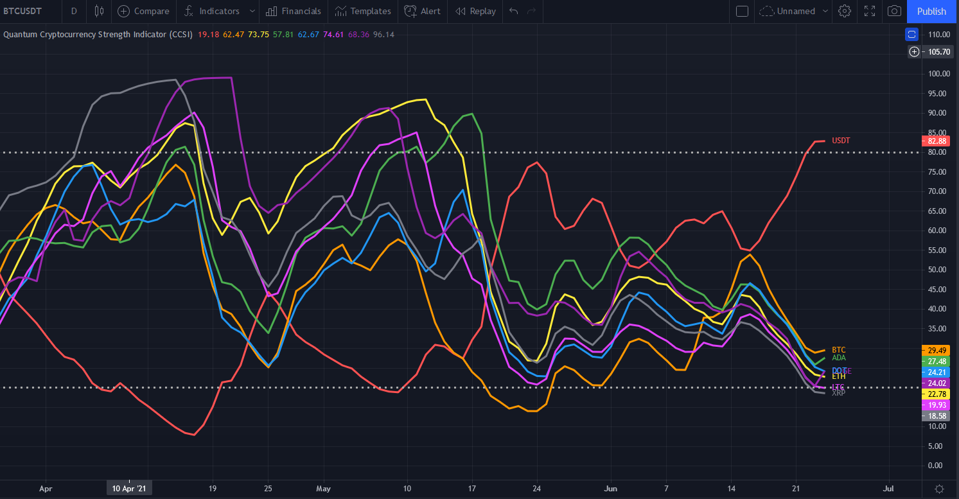Open indicator Templates

363,11
